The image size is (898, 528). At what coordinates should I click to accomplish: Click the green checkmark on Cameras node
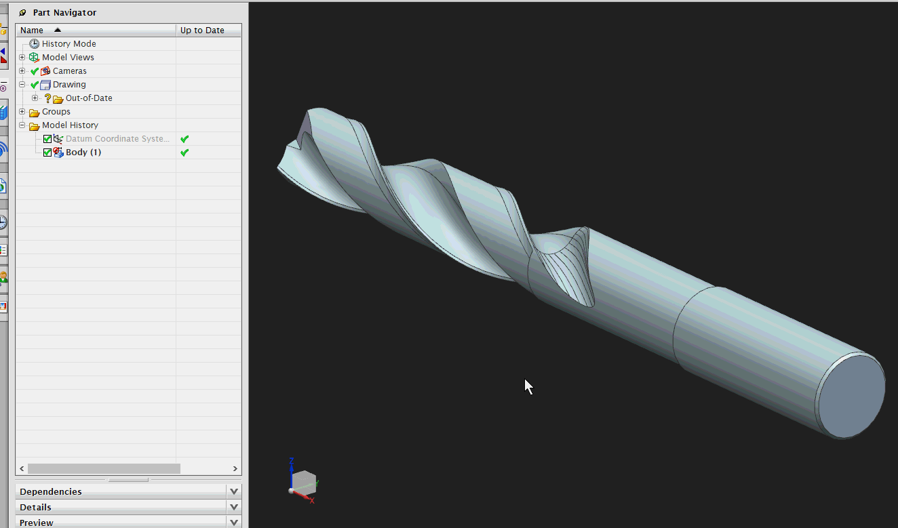point(35,71)
